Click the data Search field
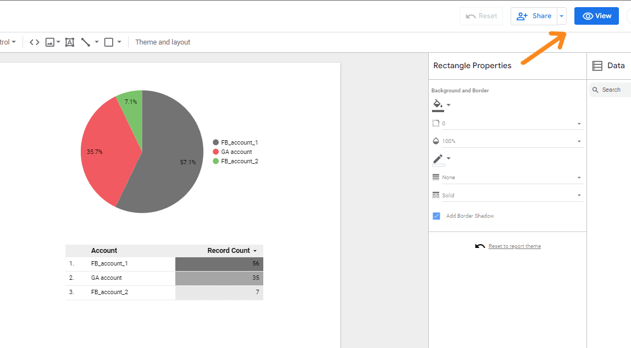 tap(611, 90)
